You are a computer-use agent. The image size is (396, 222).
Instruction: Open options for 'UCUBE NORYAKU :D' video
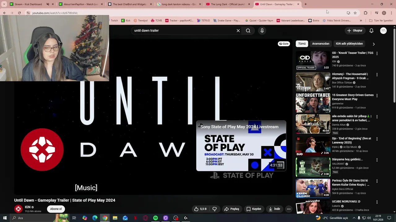tap(377, 202)
